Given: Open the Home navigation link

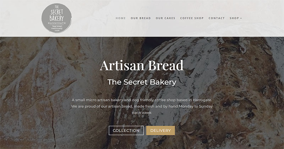Looking at the screenshot, I should (121, 18).
